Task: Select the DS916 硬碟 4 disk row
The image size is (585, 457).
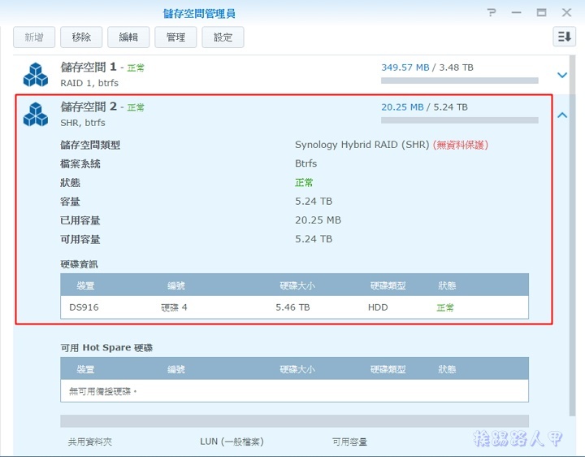Action: pos(294,307)
